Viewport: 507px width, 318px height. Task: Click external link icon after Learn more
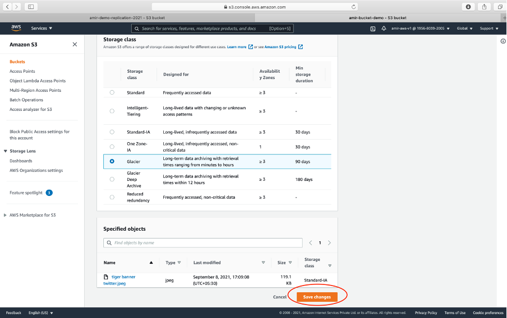[x=250, y=47]
